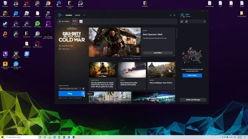Open Task View on the taskbar
The image size is (248, 139).
[x=45, y=137]
